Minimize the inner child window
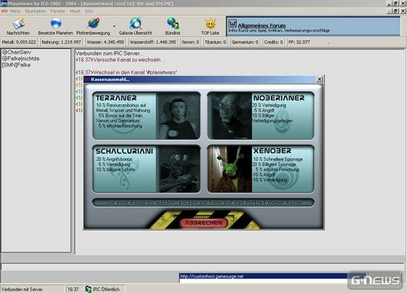This screenshot has height=293, width=407. coord(389,11)
